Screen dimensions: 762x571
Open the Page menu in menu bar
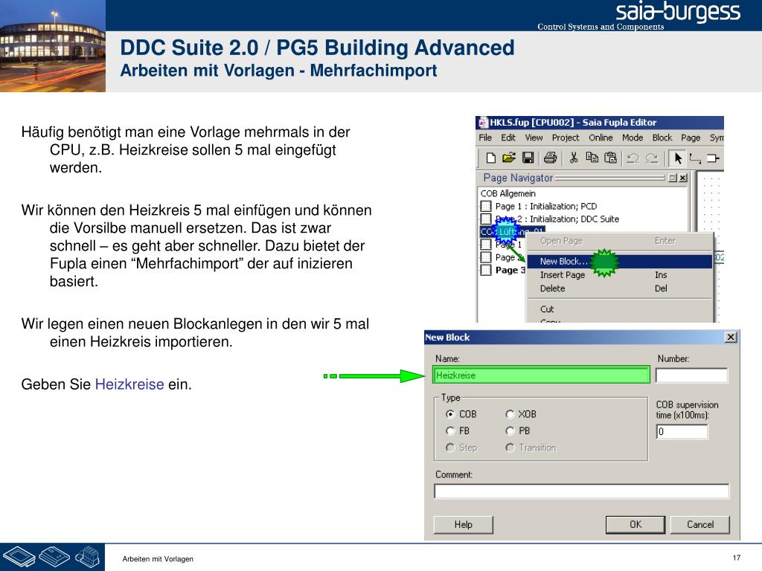click(690, 138)
